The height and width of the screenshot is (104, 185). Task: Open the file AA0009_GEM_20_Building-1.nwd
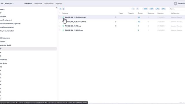[x=75, y=17]
